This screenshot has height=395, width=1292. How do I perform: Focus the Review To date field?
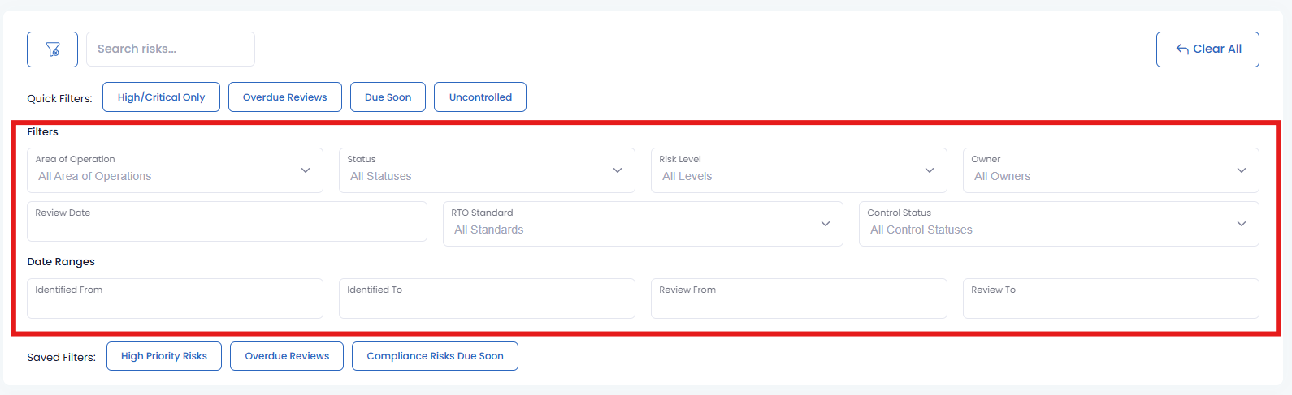tap(1111, 299)
